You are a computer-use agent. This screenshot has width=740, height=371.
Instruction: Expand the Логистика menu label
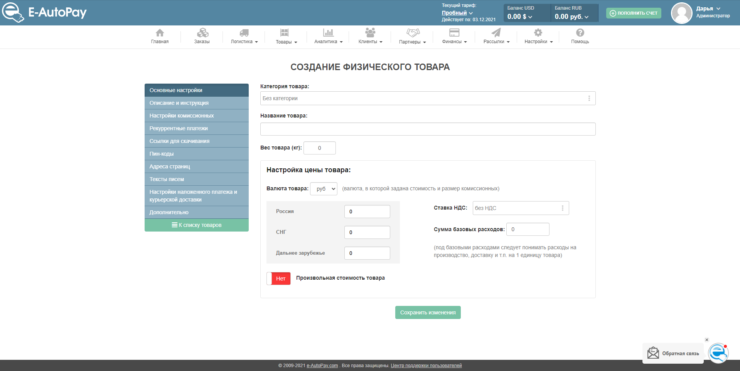click(x=244, y=42)
